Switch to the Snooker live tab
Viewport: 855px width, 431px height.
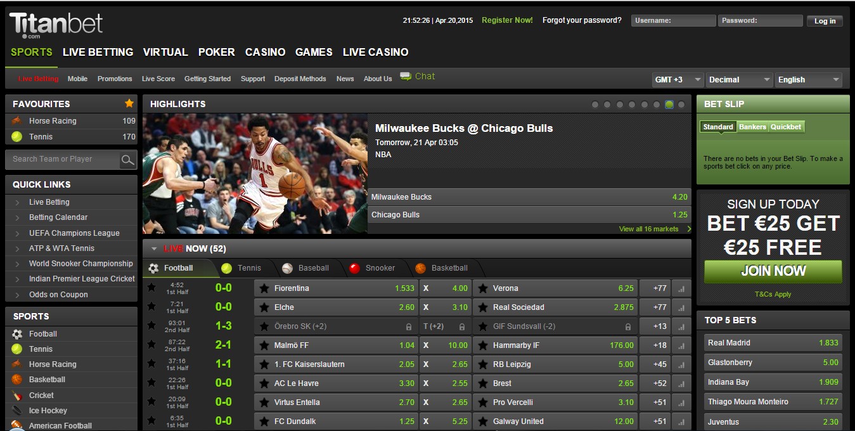[x=373, y=268]
